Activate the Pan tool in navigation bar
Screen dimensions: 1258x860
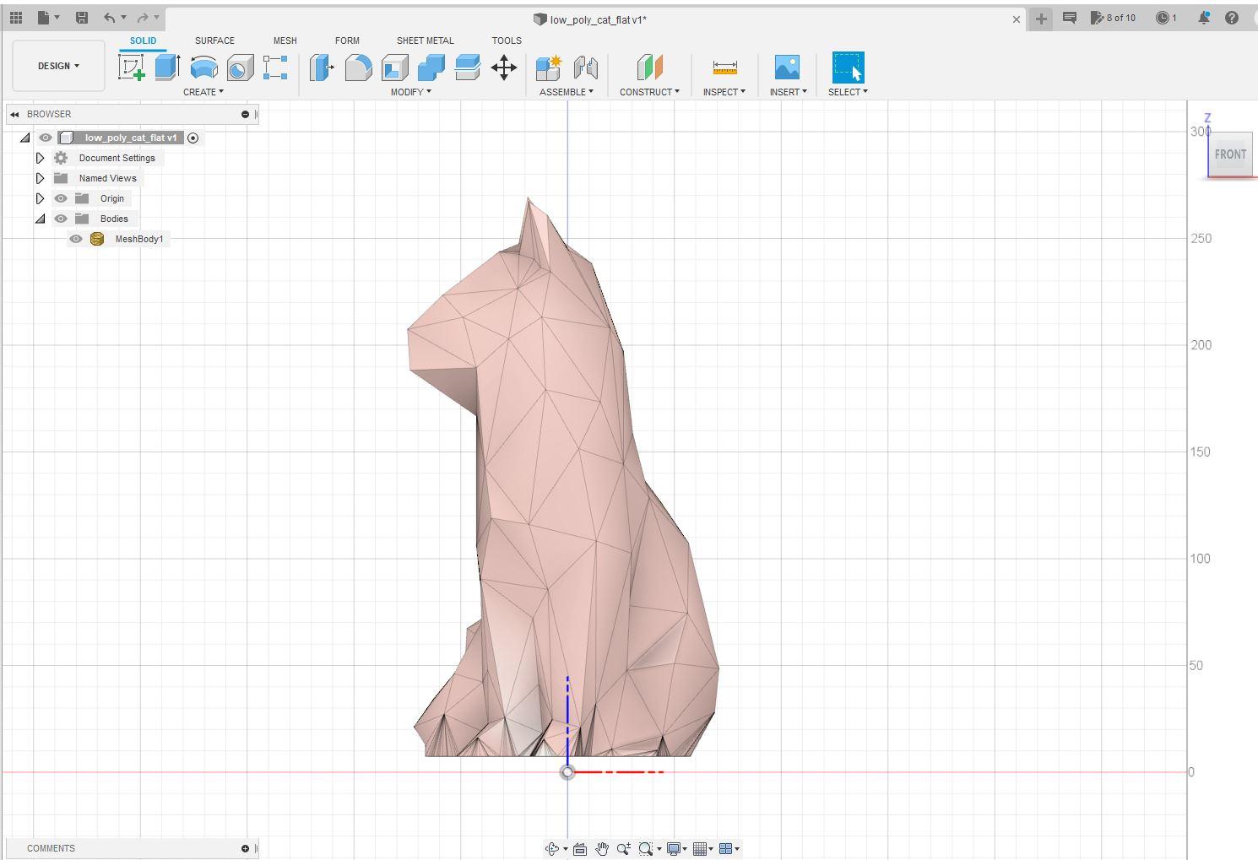[x=602, y=848]
